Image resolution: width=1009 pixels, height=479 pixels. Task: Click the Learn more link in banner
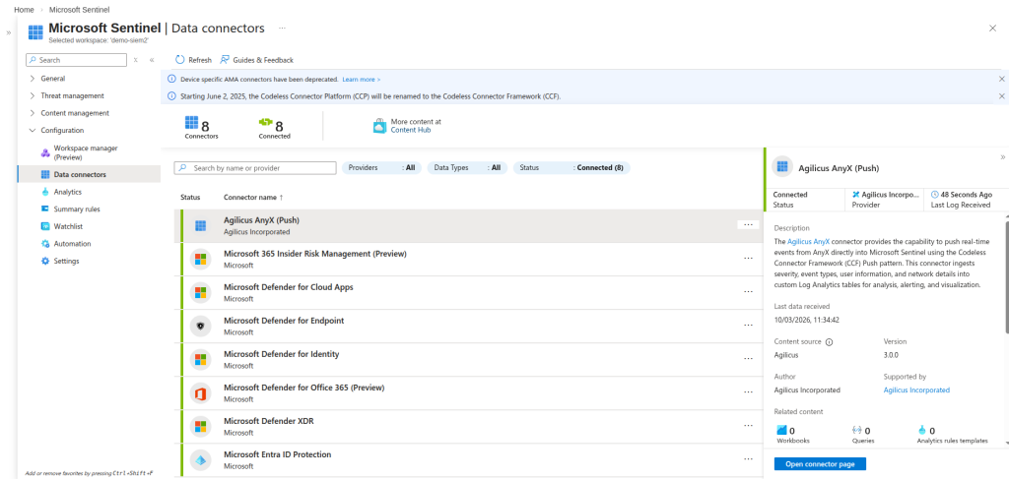point(361,79)
